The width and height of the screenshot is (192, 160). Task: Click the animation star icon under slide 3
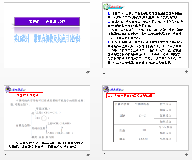pyautogui.click(x=88, y=155)
